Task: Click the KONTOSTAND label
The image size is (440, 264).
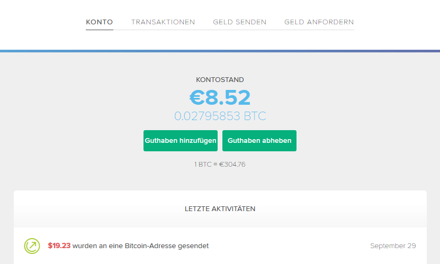Action: [220, 80]
